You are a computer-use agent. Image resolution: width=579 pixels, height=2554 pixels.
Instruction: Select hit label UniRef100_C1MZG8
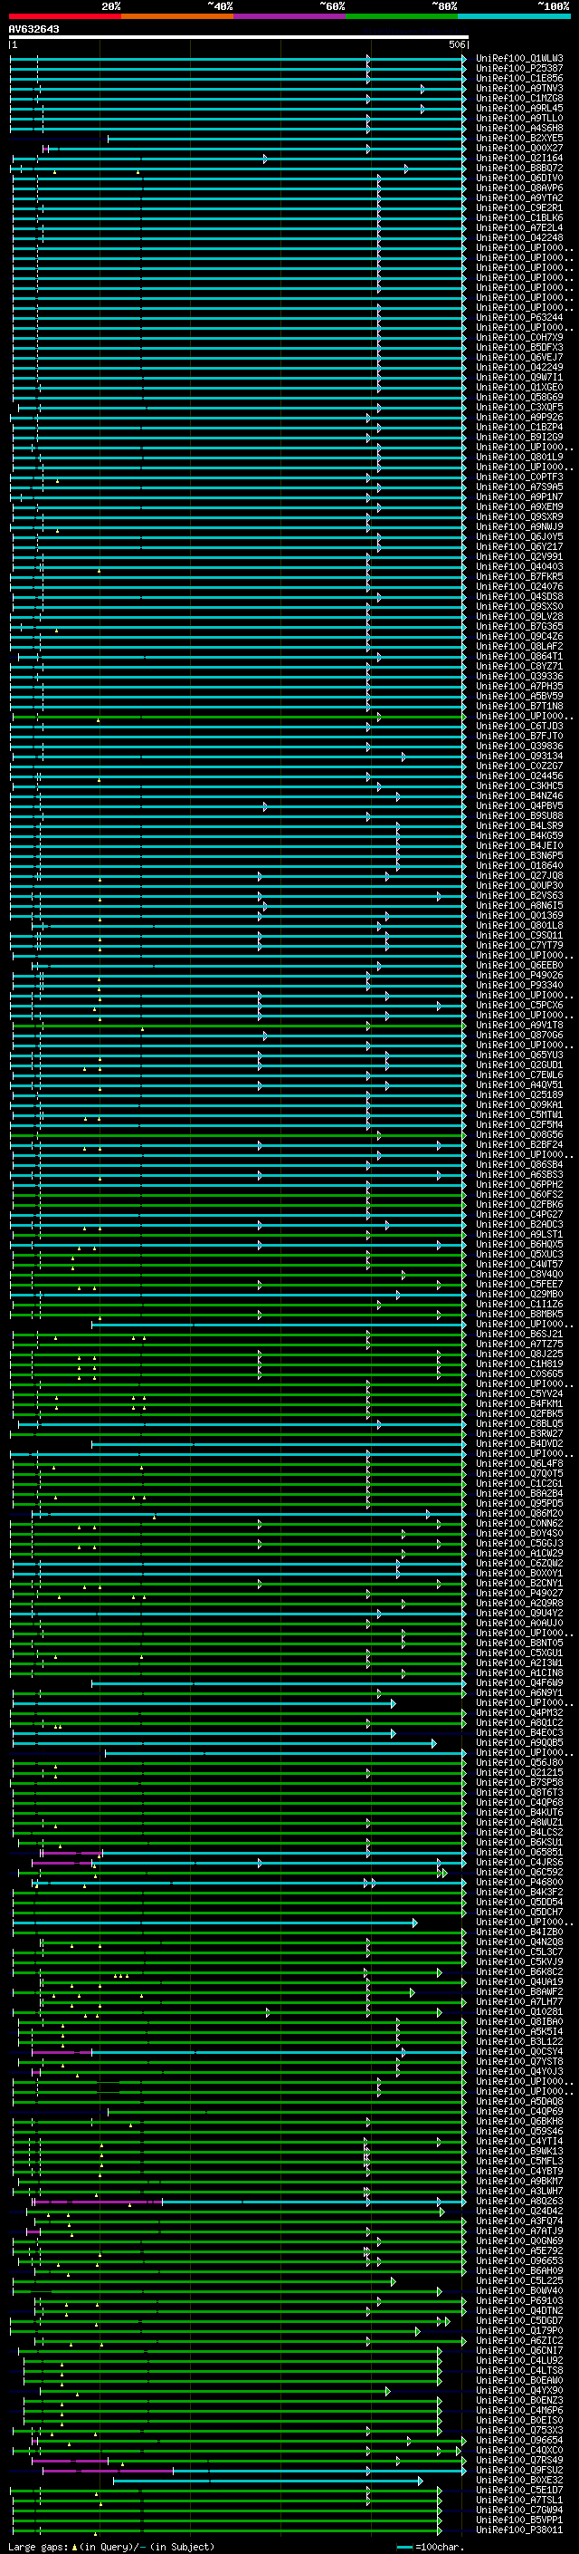click(x=519, y=98)
